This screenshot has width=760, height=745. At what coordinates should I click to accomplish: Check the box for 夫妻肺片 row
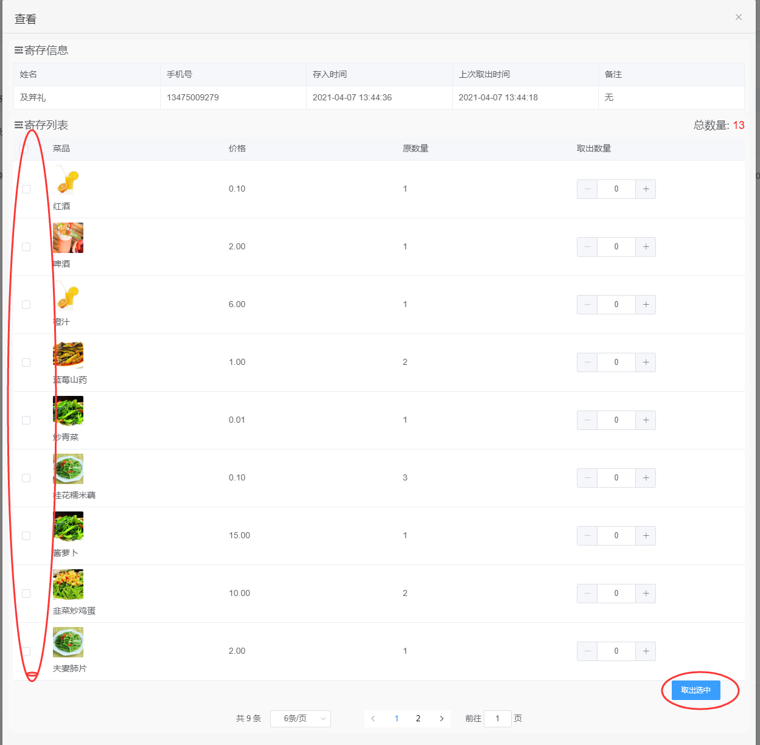pyautogui.click(x=26, y=651)
